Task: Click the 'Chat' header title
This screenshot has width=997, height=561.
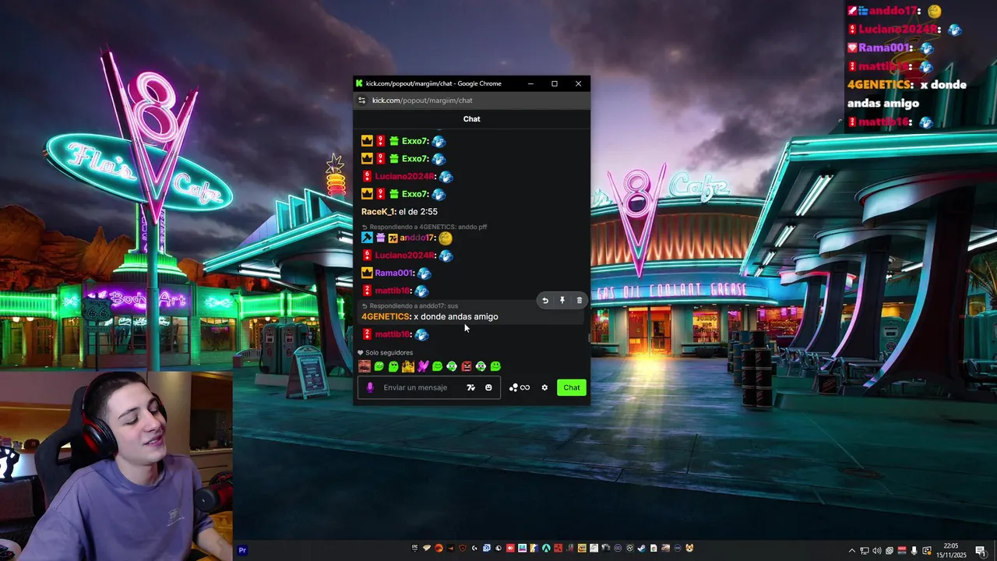Action: click(471, 119)
